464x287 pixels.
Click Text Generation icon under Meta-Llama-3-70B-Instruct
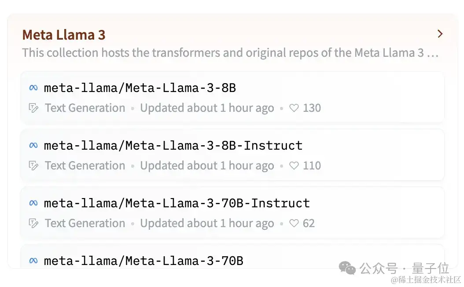[33, 224]
